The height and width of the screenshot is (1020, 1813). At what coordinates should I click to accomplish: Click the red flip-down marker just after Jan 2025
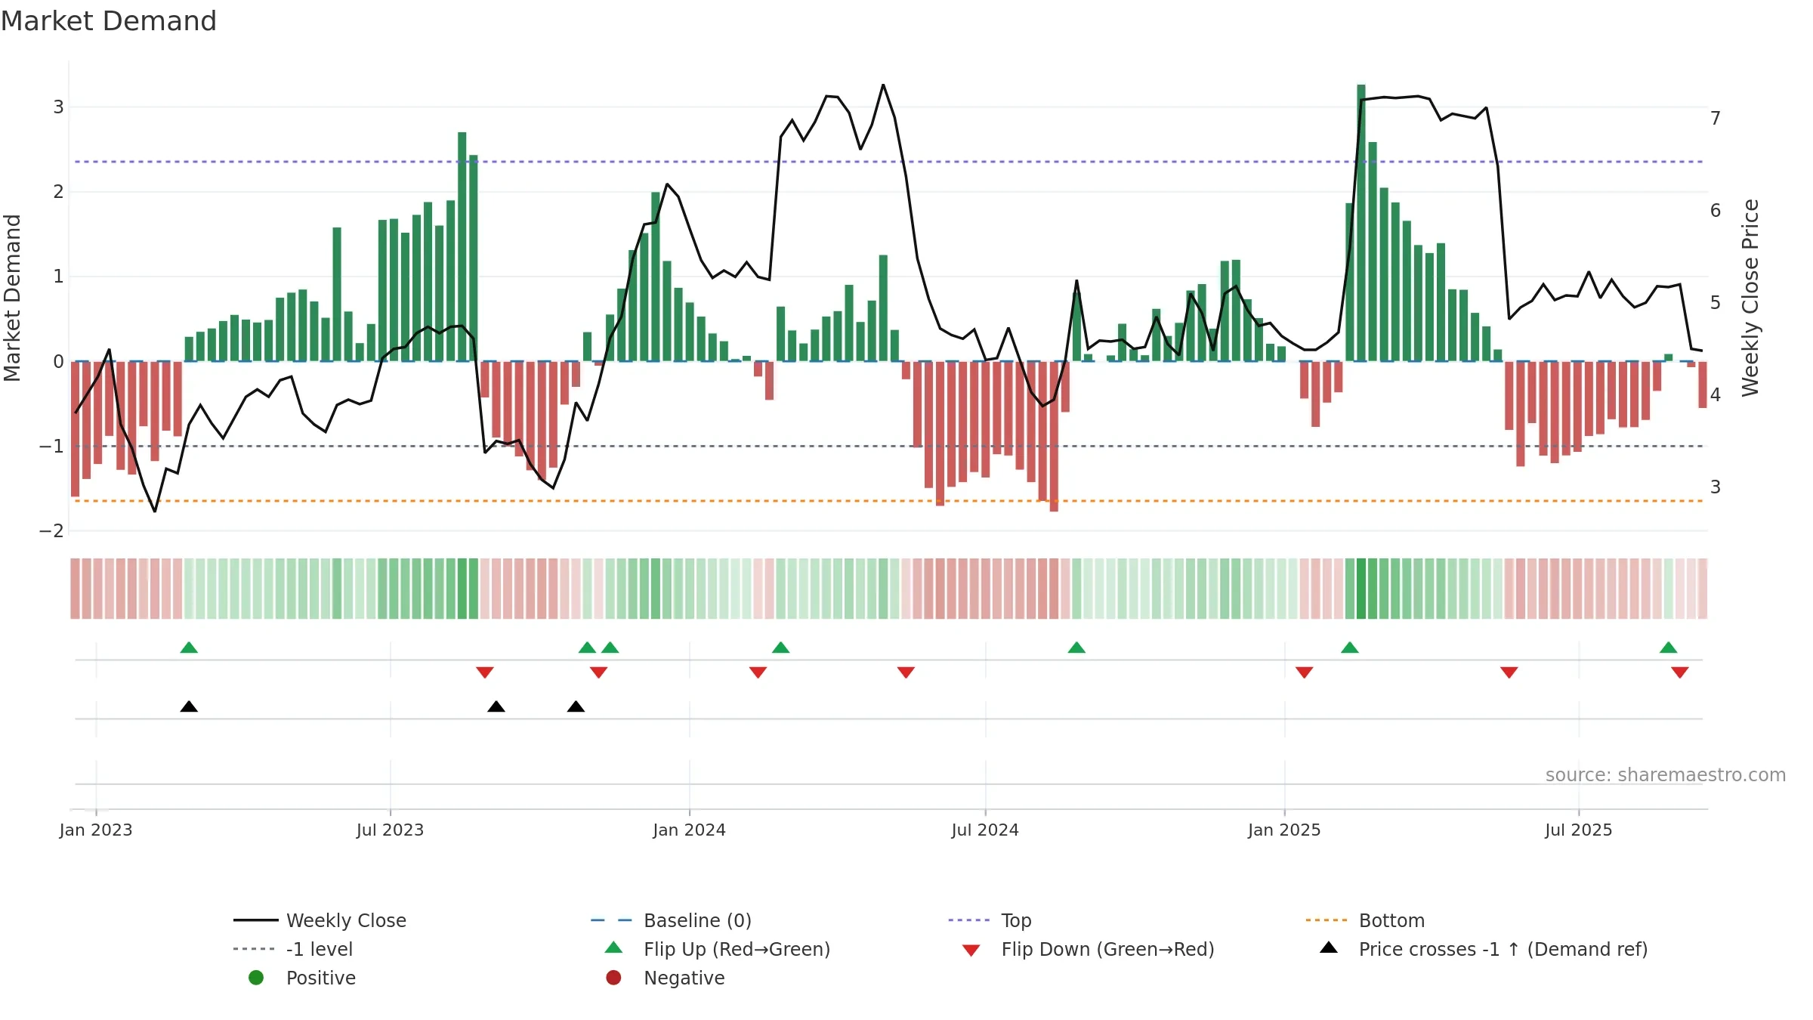(x=1304, y=672)
